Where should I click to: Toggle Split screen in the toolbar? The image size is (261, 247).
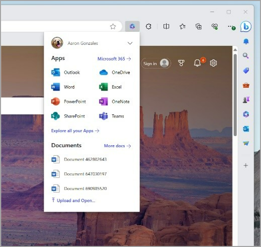pyautogui.click(x=166, y=26)
